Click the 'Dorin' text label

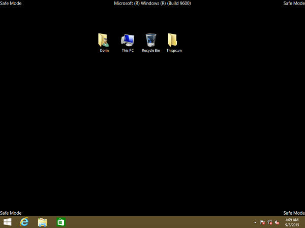tap(104, 51)
